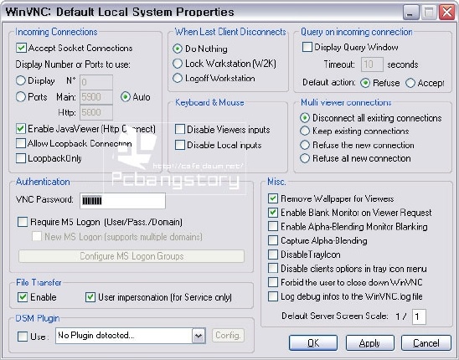Select Disconnect all existing connections
This screenshot has width=459, height=360.
[x=305, y=118]
